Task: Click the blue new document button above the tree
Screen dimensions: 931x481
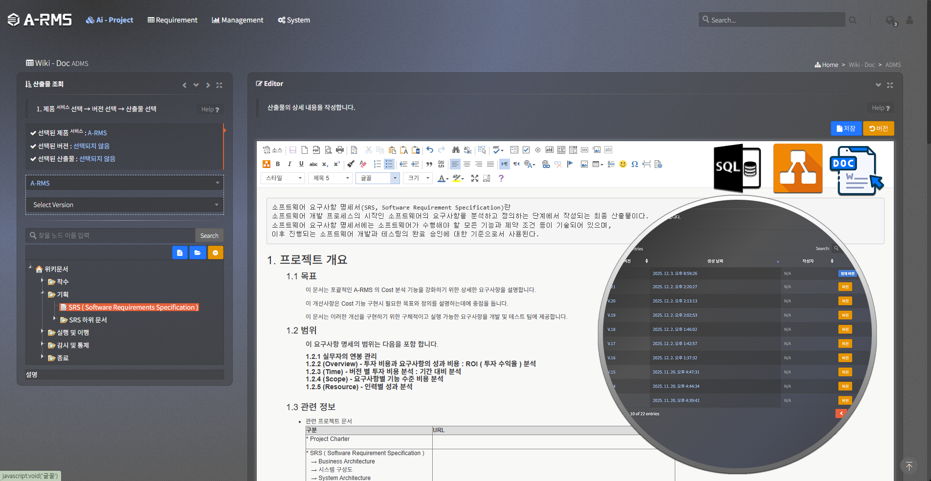Action: [179, 252]
